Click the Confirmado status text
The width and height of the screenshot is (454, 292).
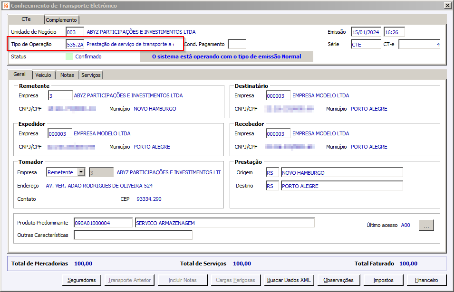click(88, 57)
